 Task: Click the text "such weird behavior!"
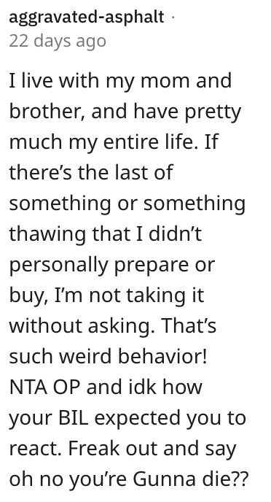click(x=108, y=356)
